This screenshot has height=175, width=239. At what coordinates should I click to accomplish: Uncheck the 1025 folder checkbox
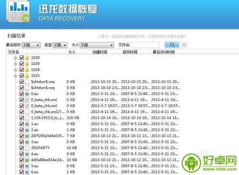pos(22,76)
